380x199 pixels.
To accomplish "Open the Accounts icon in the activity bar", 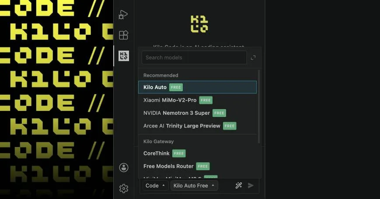I will (x=124, y=167).
